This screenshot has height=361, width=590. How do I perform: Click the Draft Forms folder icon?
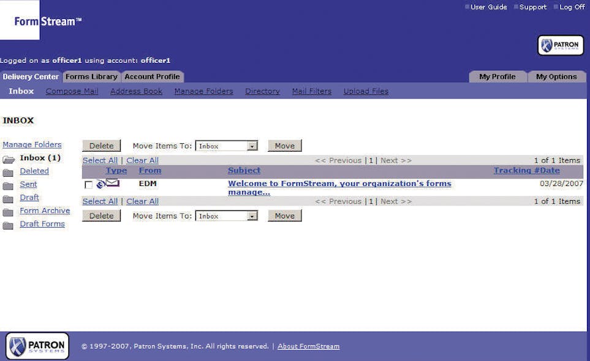coord(8,226)
